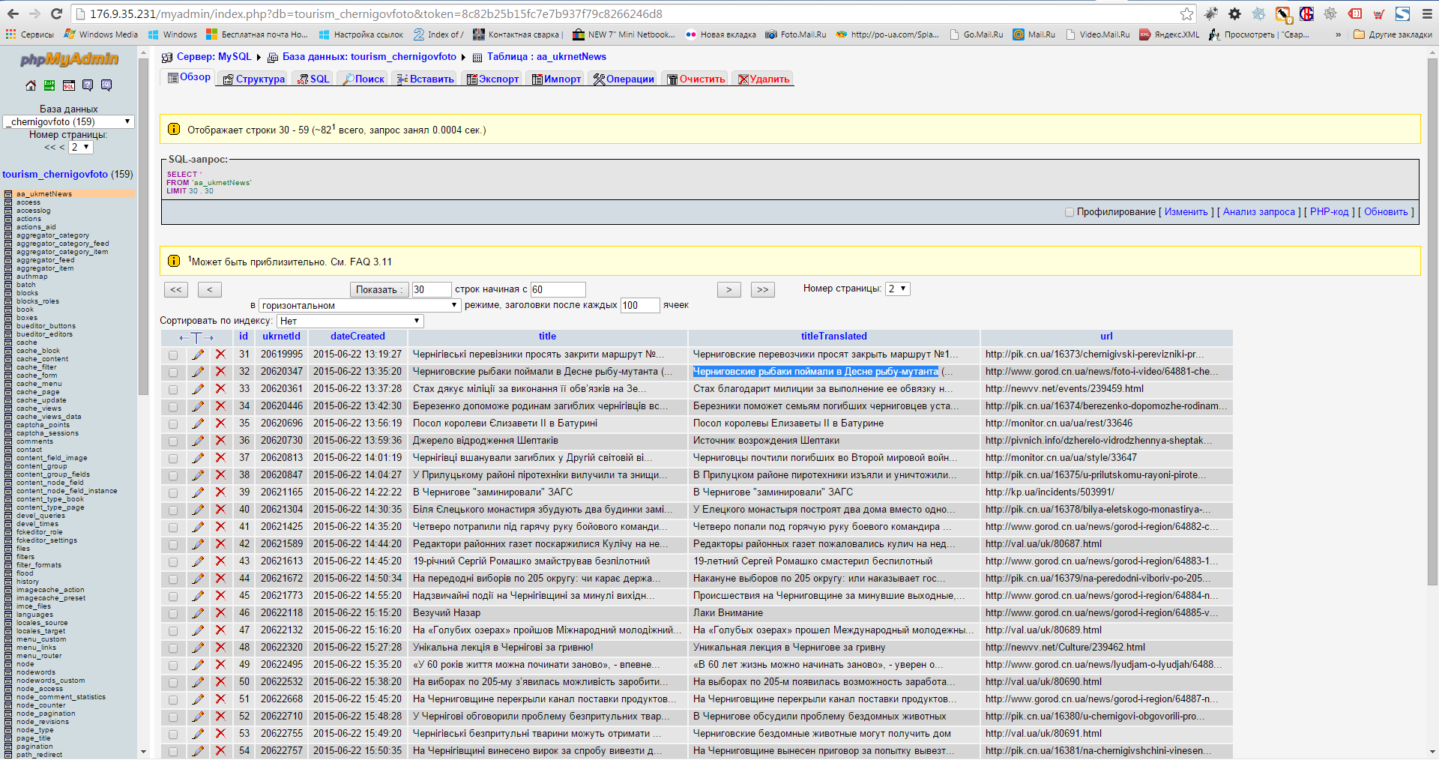Edit row 32 with the pencil icon

tap(198, 372)
